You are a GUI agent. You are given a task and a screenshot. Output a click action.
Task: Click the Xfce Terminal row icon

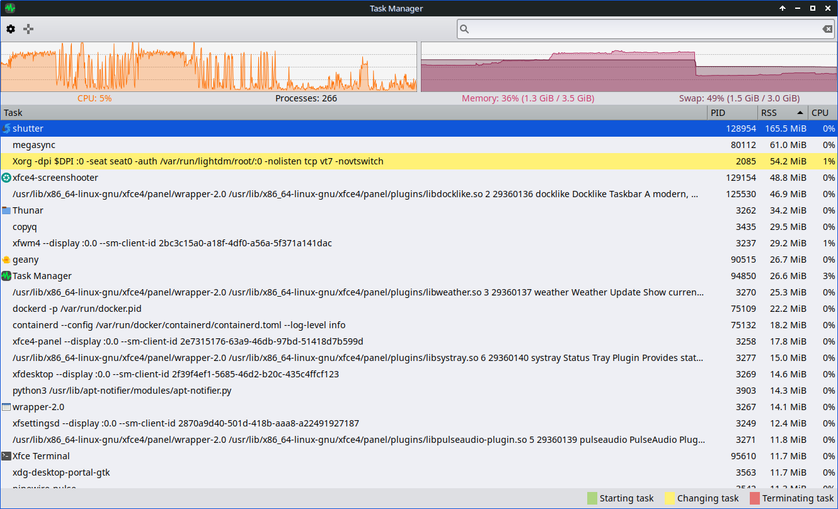click(6, 456)
